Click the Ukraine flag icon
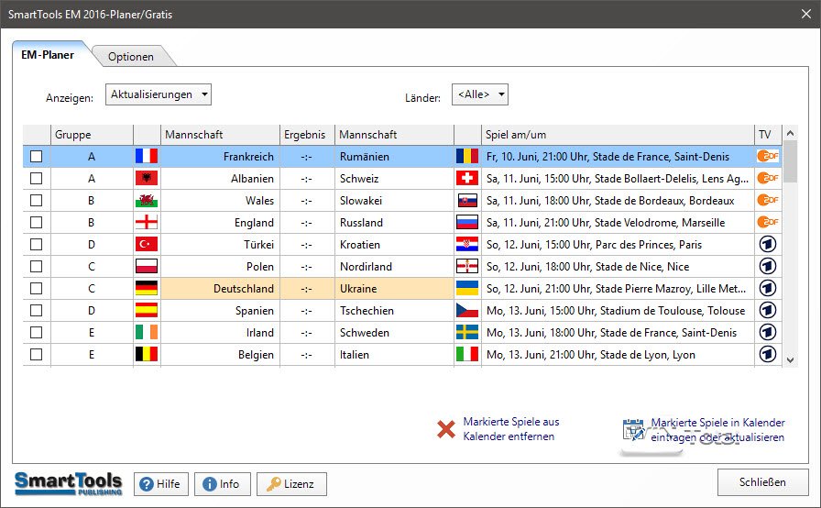Screen dimensions: 821x508 click(467, 289)
